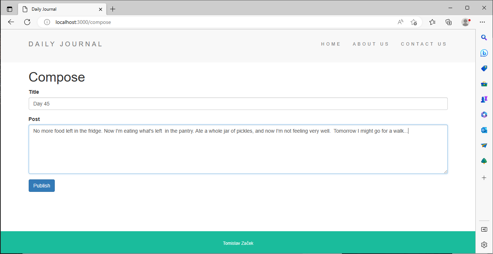View site information via the padlock icon
Screen dimensions: 493x254
47,22
